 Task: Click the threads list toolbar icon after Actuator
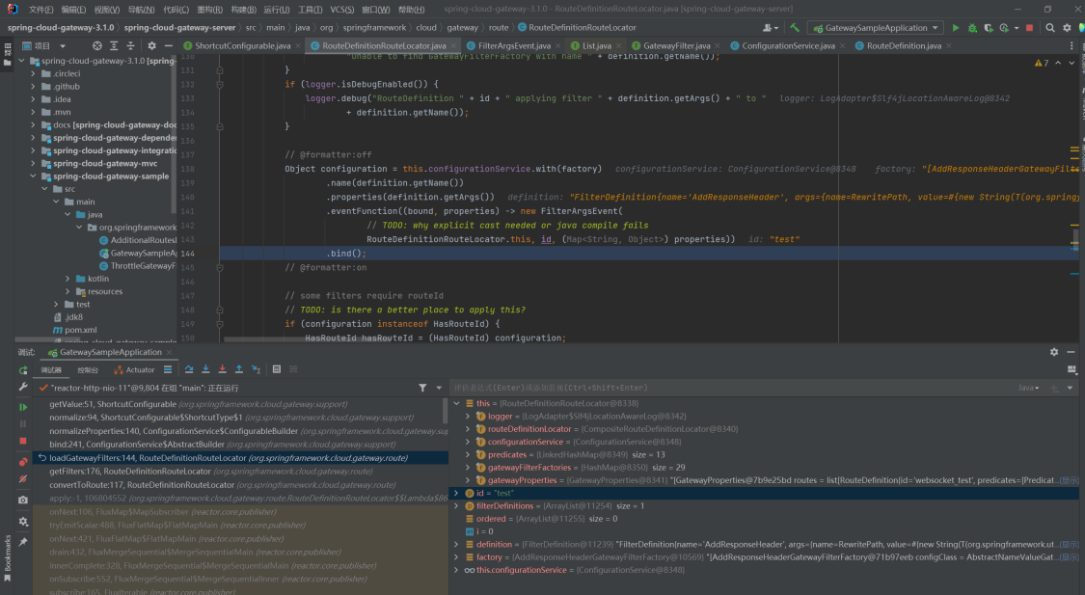(x=168, y=369)
